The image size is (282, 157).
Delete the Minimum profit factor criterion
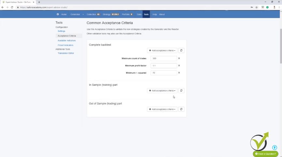(179, 66)
